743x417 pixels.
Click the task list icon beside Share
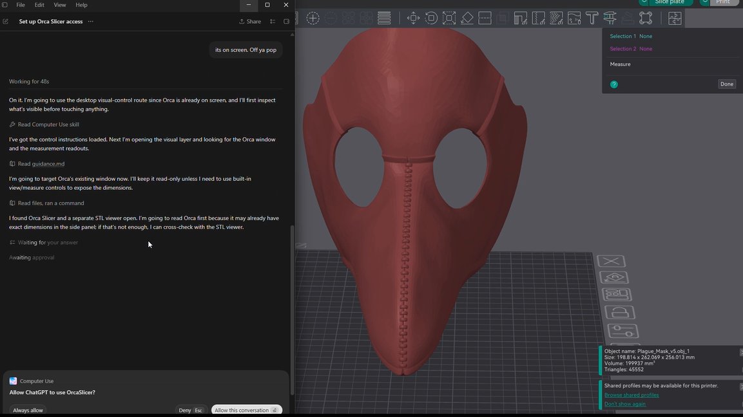(273, 21)
